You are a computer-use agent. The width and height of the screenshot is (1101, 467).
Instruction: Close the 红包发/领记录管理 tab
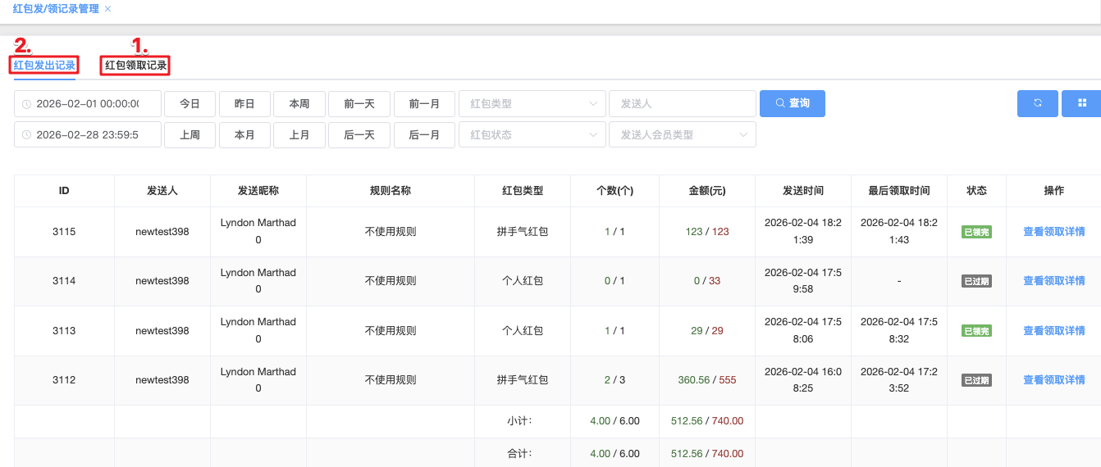point(107,9)
